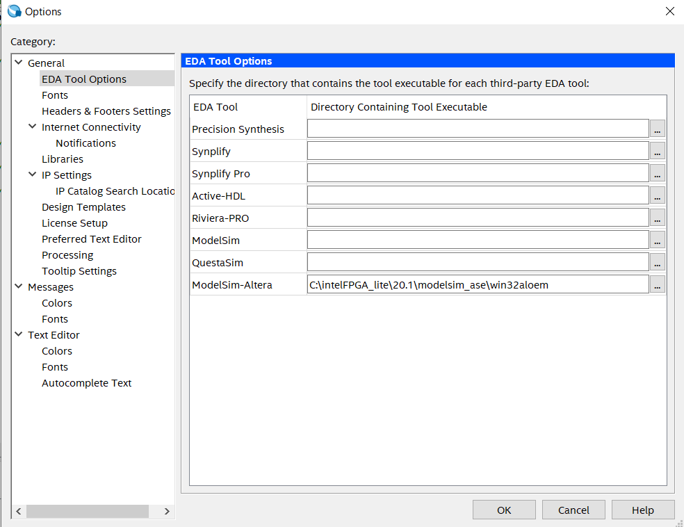Image resolution: width=684 pixels, height=527 pixels.
Task: Click the EDA Tool column header
Action: [x=248, y=107]
